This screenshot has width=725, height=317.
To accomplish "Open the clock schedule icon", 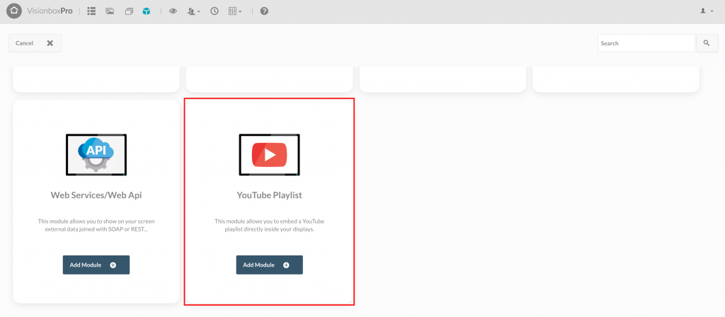I will (x=215, y=11).
